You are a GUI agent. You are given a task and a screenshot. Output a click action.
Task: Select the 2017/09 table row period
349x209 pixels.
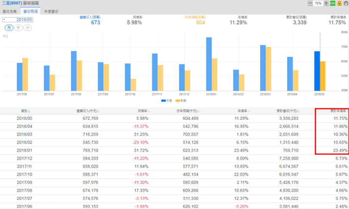coord(25,182)
